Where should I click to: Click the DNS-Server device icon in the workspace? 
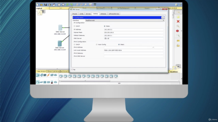tap(60, 28)
